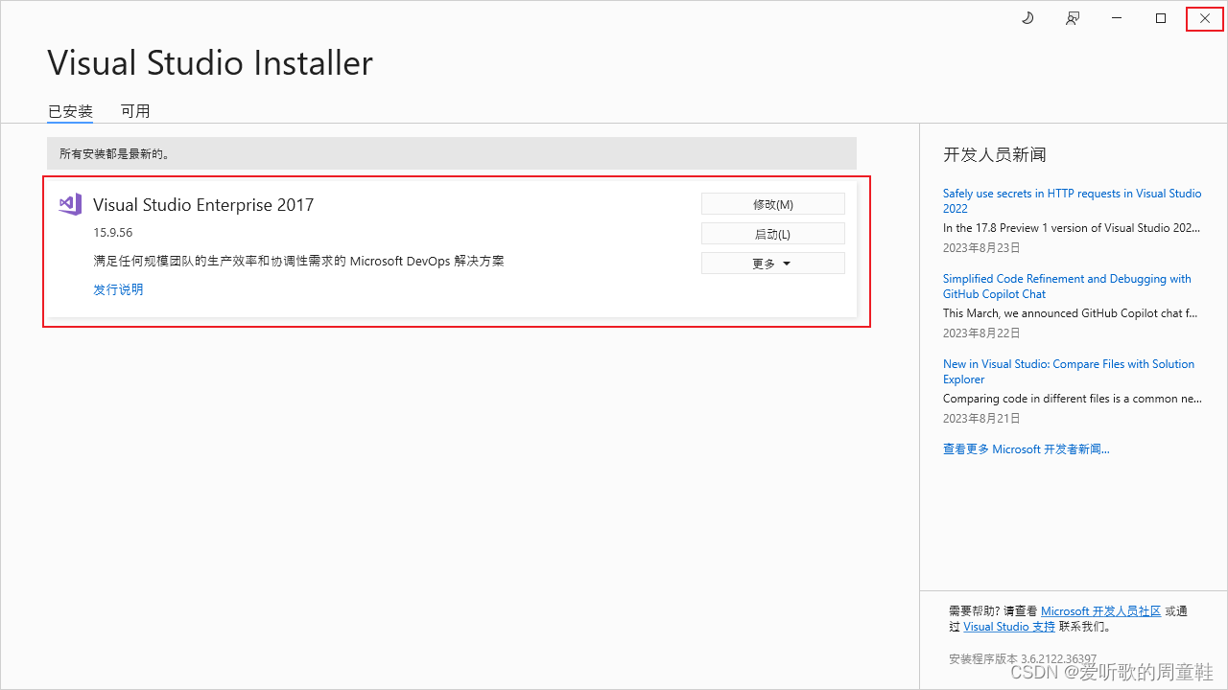Switch to the 已安装 tab
Screen dimensions: 1228x690
pos(69,110)
